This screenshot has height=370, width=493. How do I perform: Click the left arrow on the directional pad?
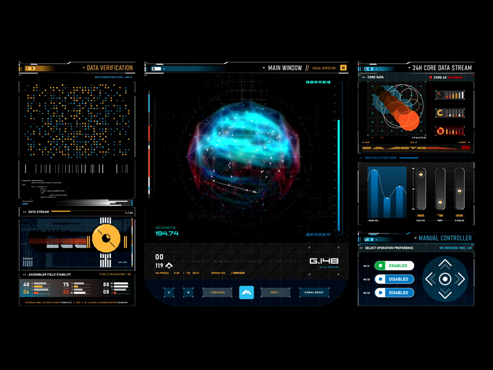point(430,279)
